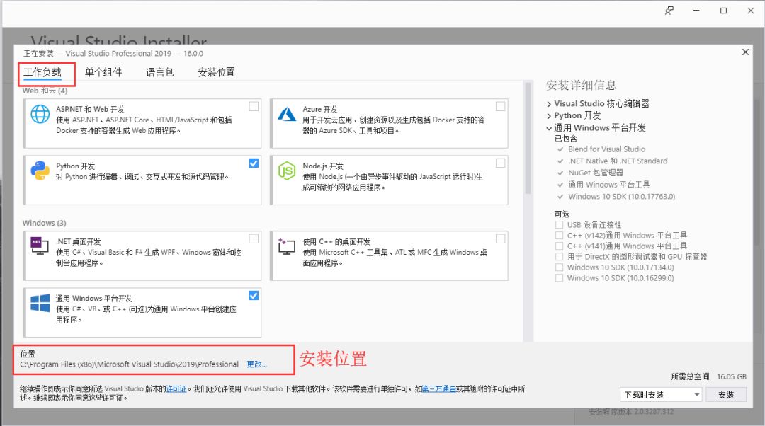Click the Windows (3) group header
The height and width of the screenshot is (426, 765).
point(44,223)
